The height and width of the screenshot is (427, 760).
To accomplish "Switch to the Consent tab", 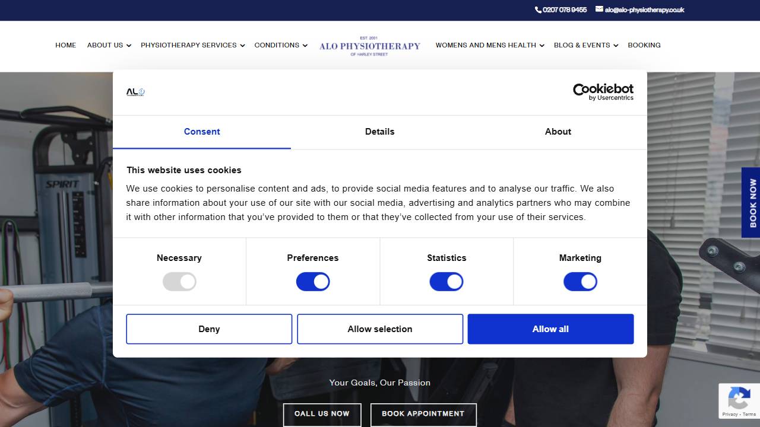I will click(x=202, y=132).
